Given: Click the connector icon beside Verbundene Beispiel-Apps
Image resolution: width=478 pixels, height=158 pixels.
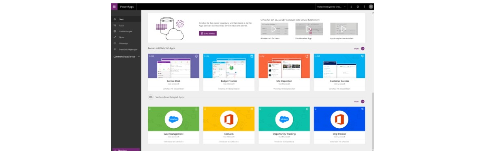Looking at the screenshot, I should [x=151, y=98].
